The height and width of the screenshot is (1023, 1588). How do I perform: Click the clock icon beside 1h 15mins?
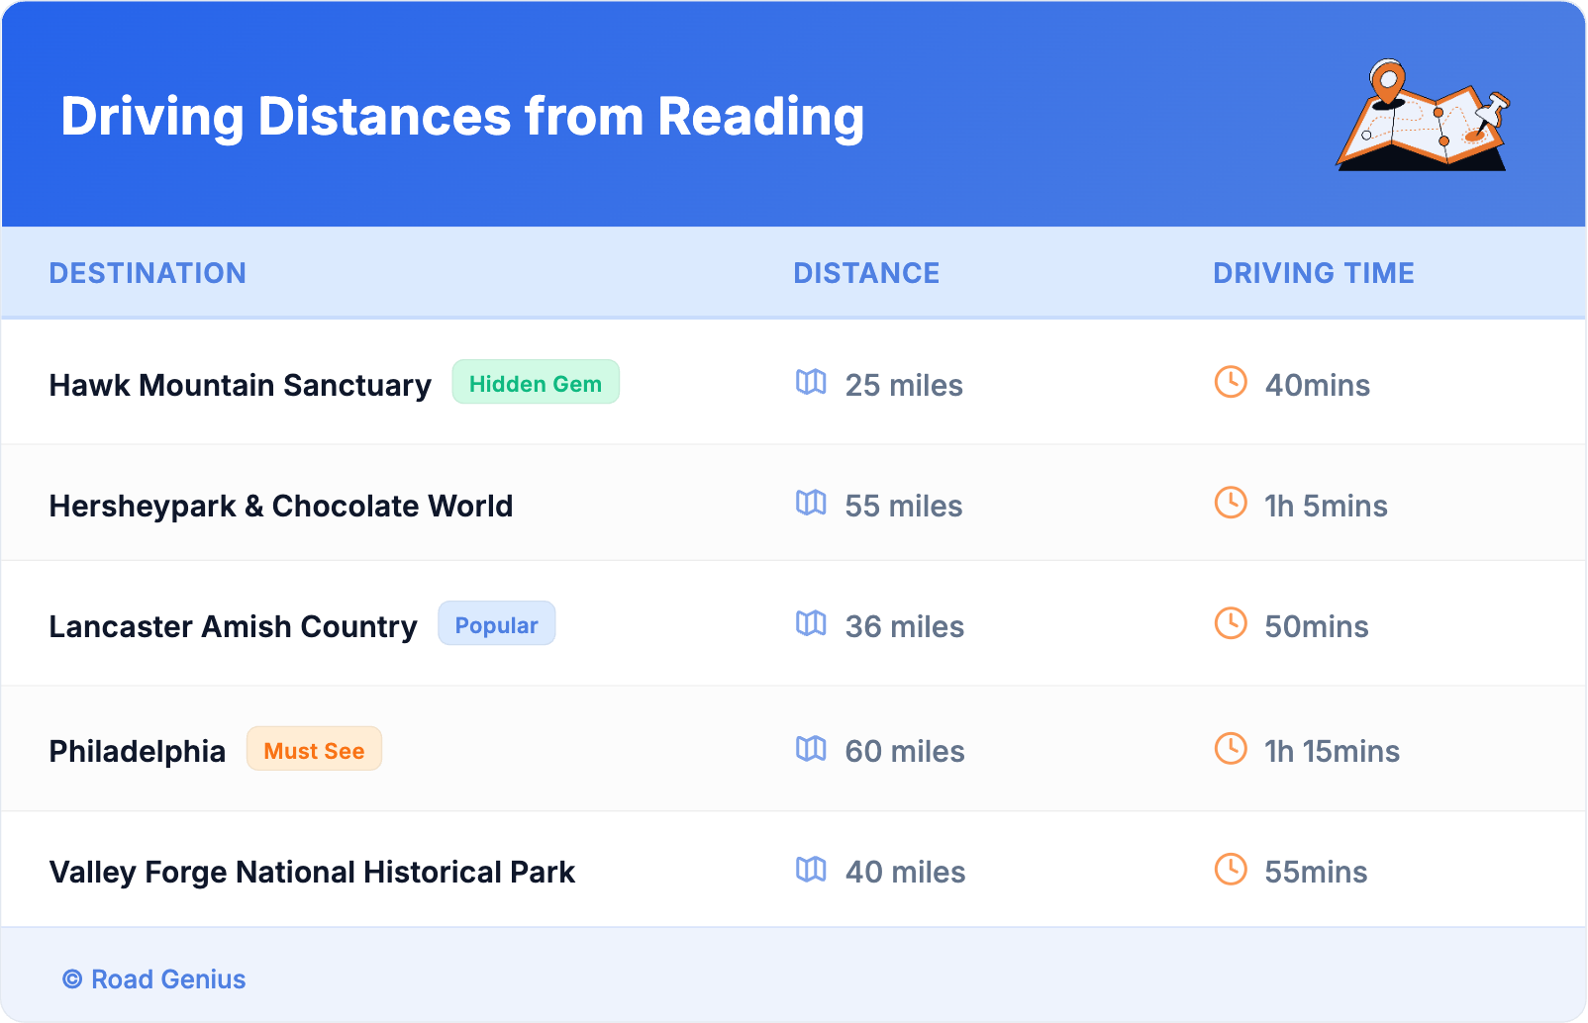pyautogui.click(x=1231, y=748)
